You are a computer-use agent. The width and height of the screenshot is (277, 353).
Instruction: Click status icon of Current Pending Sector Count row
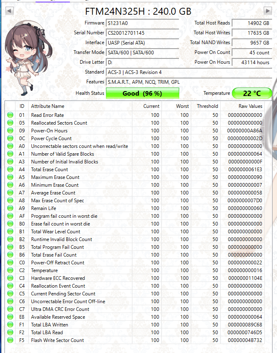[x=10, y=294]
